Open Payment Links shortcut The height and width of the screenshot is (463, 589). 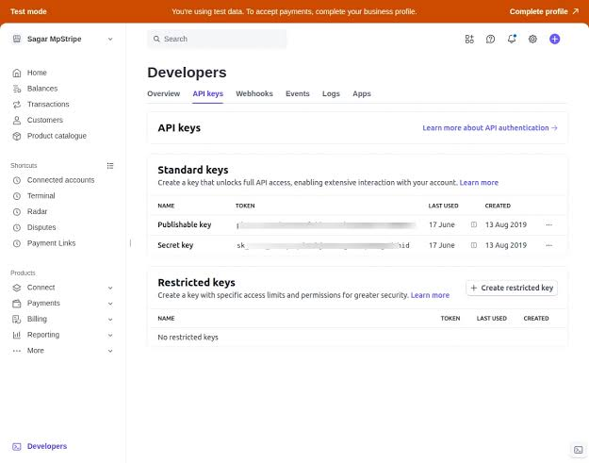(x=51, y=243)
